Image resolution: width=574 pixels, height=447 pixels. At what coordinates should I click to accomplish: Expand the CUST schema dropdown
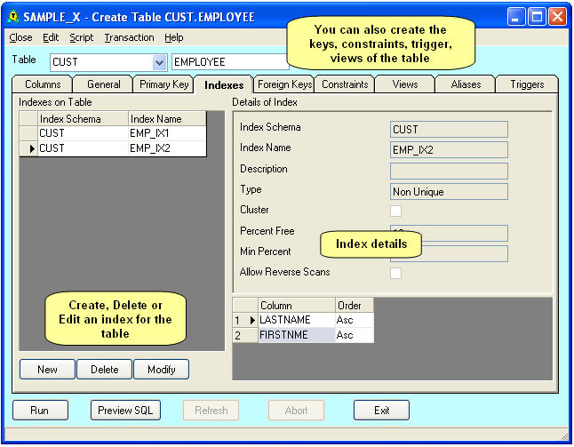[x=159, y=62]
